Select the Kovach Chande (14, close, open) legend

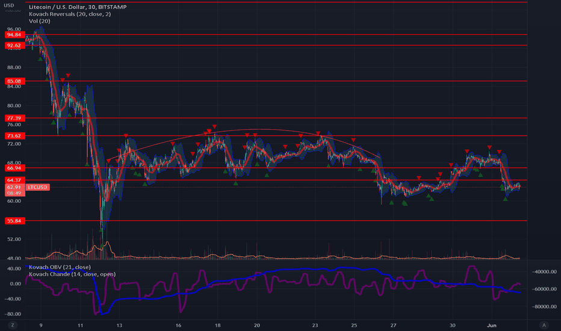(x=72, y=274)
